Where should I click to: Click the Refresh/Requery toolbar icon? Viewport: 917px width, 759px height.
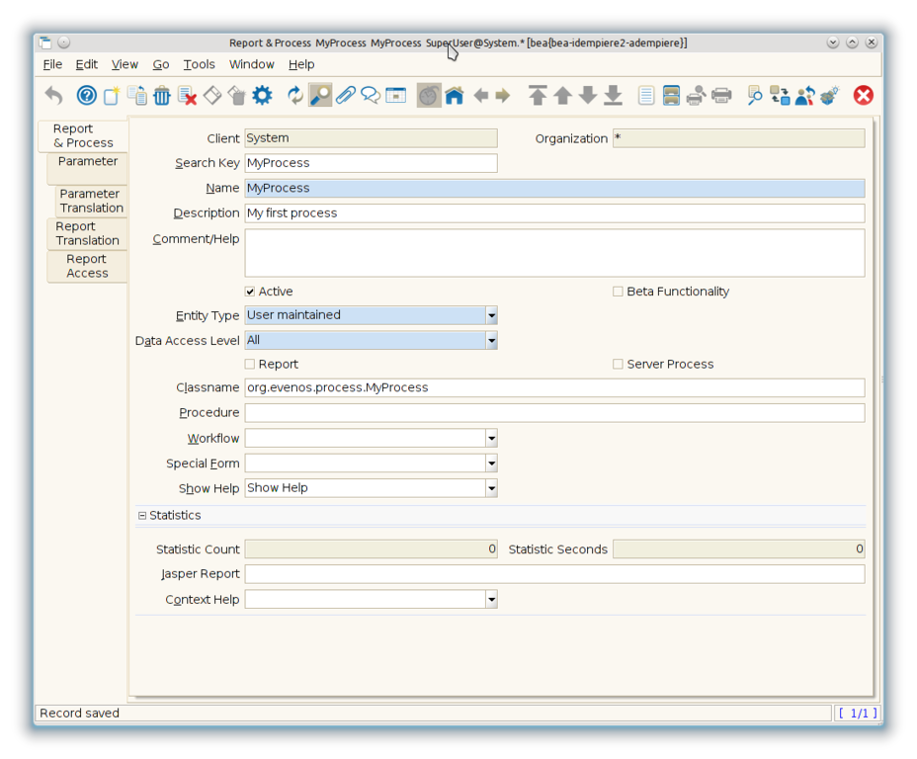pyautogui.click(x=294, y=95)
